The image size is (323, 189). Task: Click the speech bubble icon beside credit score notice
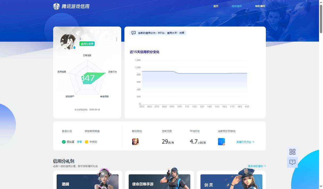coord(133,33)
